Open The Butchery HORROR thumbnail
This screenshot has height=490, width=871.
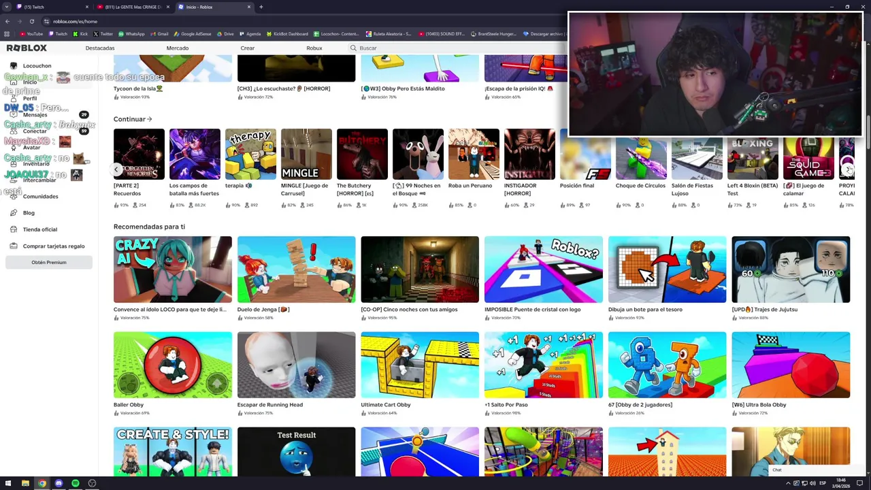[362, 154]
